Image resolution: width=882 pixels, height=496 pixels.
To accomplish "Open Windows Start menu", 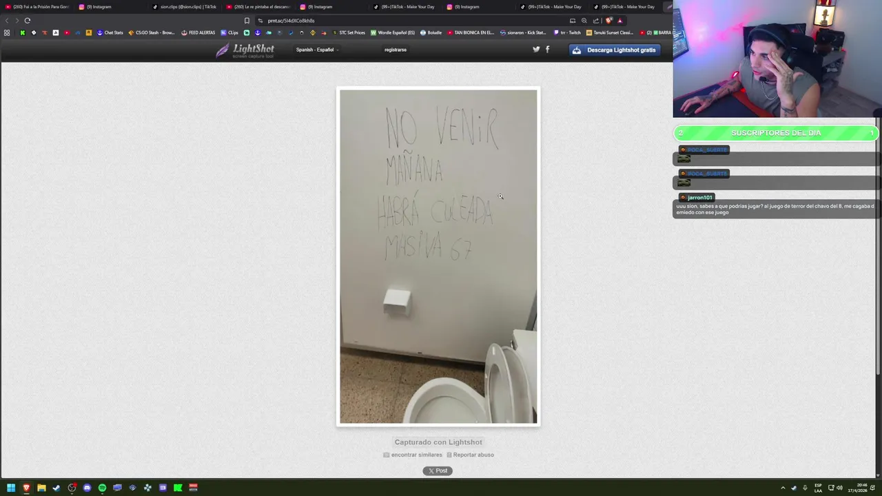I will click(11, 488).
